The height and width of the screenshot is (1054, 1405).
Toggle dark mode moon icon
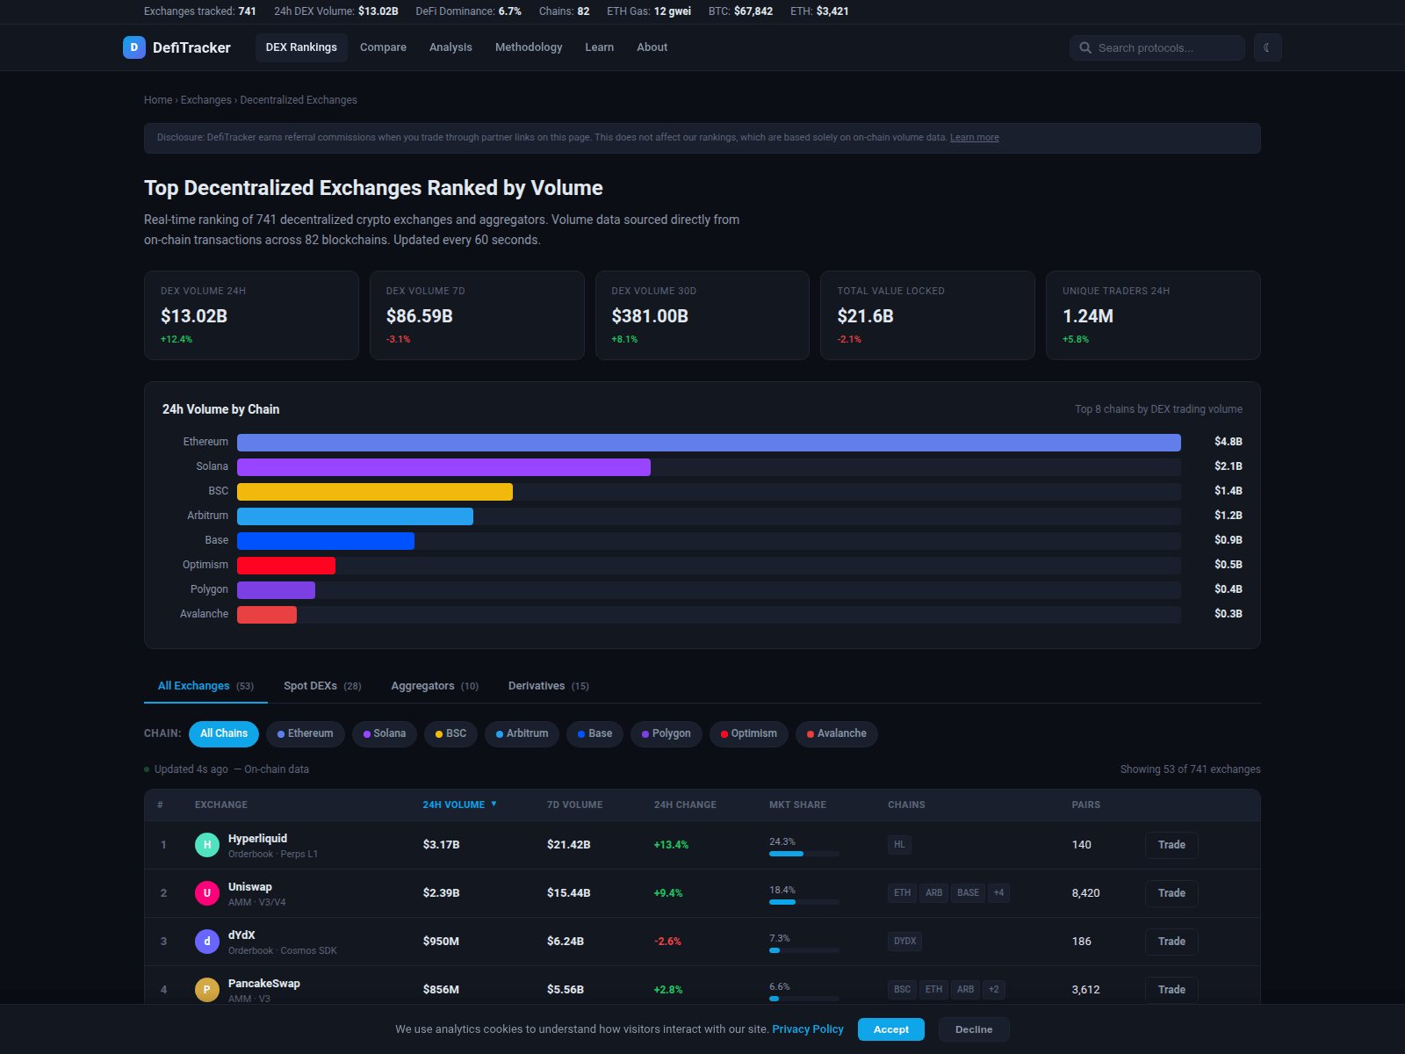[x=1267, y=47]
